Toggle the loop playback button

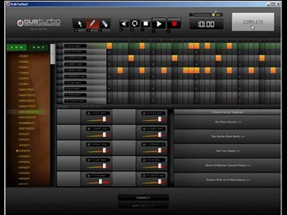click(135, 24)
